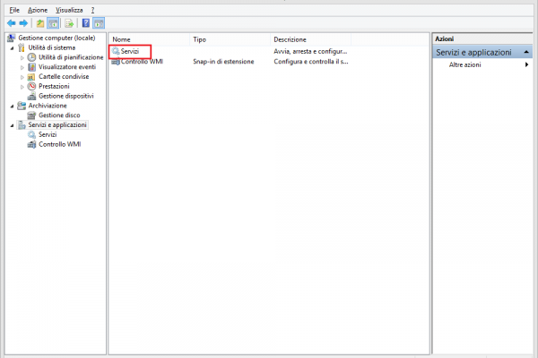Click the 'Configura e controlla il s...' description
This screenshot has height=358, width=538.
[311, 62]
